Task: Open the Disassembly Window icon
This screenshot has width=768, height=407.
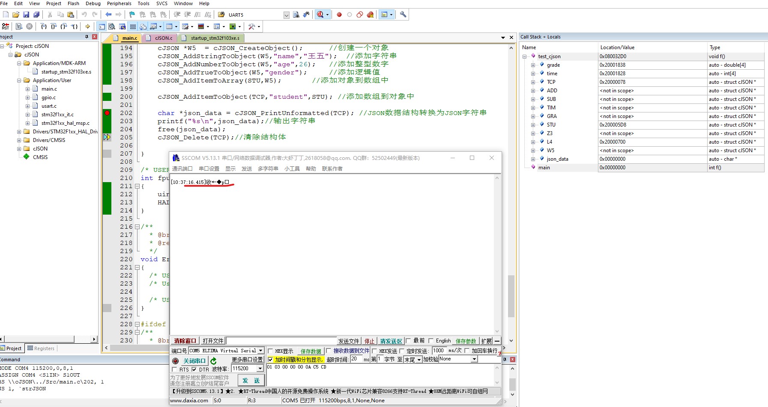Action: [111, 26]
